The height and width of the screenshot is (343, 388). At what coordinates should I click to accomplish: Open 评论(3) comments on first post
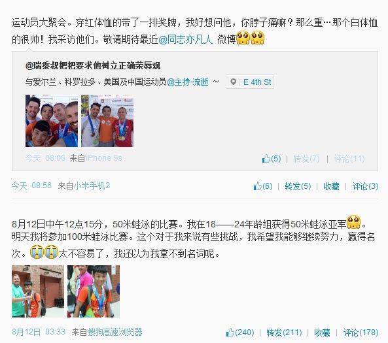[365, 186]
